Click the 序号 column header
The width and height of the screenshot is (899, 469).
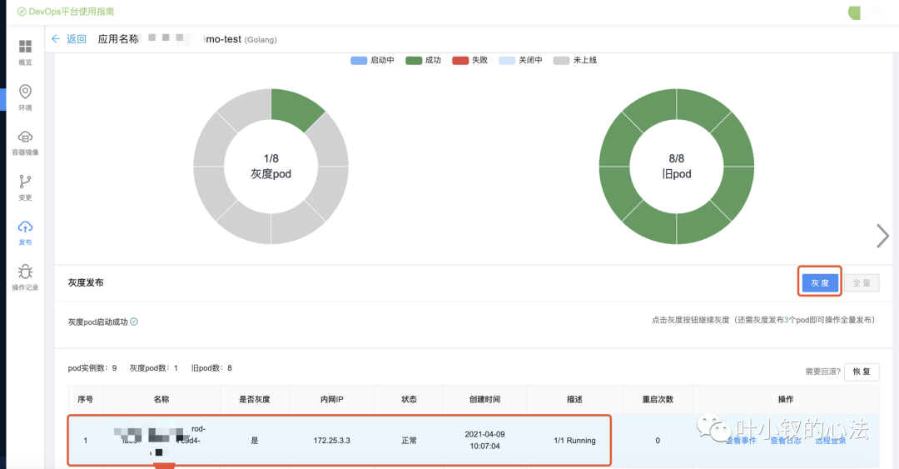point(86,400)
